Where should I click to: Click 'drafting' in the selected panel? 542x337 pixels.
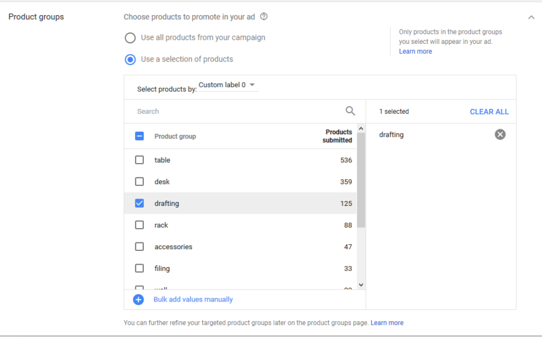point(391,135)
